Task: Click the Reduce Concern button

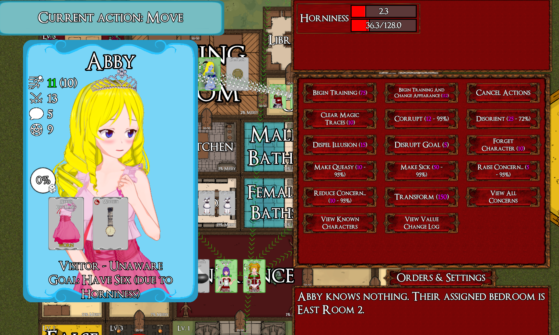Action: pos(340,197)
